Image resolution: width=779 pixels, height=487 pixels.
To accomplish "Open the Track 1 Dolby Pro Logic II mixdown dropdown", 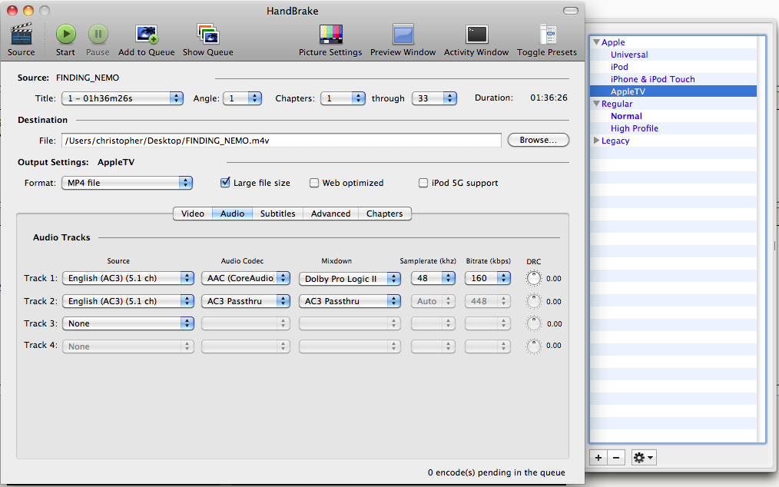I will point(350,279).
